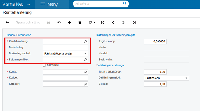Screen dimensions: 200x111
Task: Go to next record icon
Action: point(123,23)
